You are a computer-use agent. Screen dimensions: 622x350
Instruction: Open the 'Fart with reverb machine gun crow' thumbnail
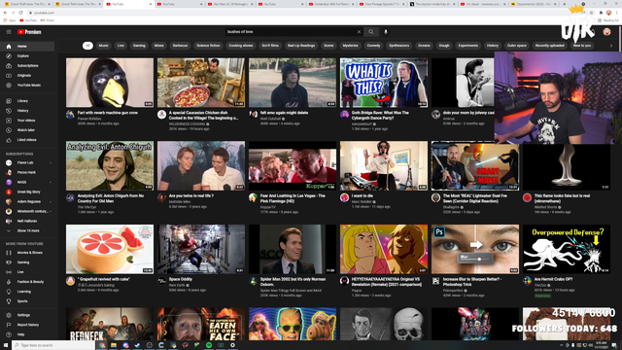pos(110,83)
